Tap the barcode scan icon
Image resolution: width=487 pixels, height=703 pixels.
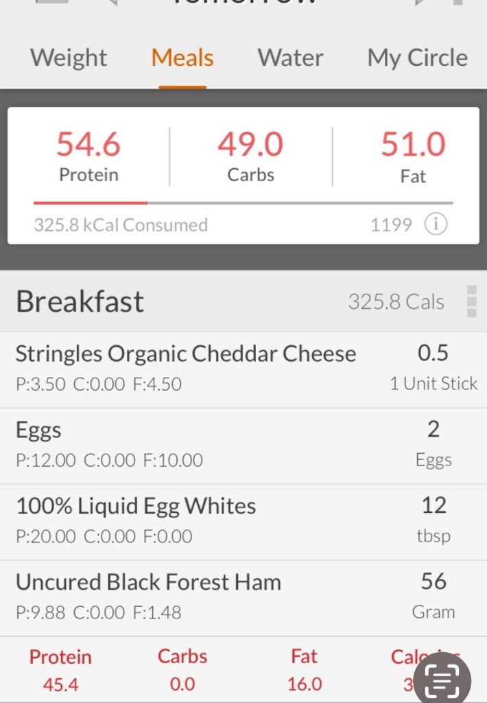[x=442, y=679]
